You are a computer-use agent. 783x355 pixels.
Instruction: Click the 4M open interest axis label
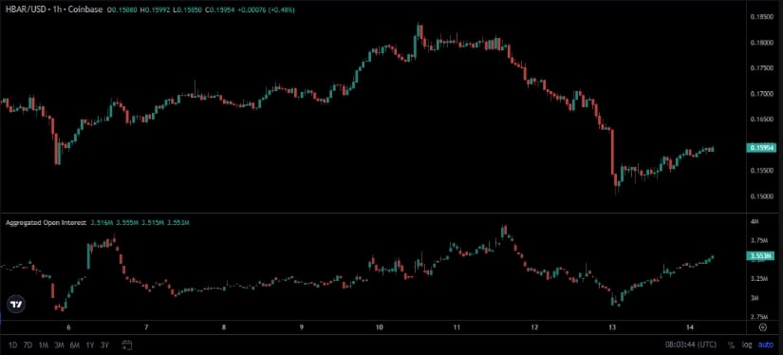pos(755,221)
